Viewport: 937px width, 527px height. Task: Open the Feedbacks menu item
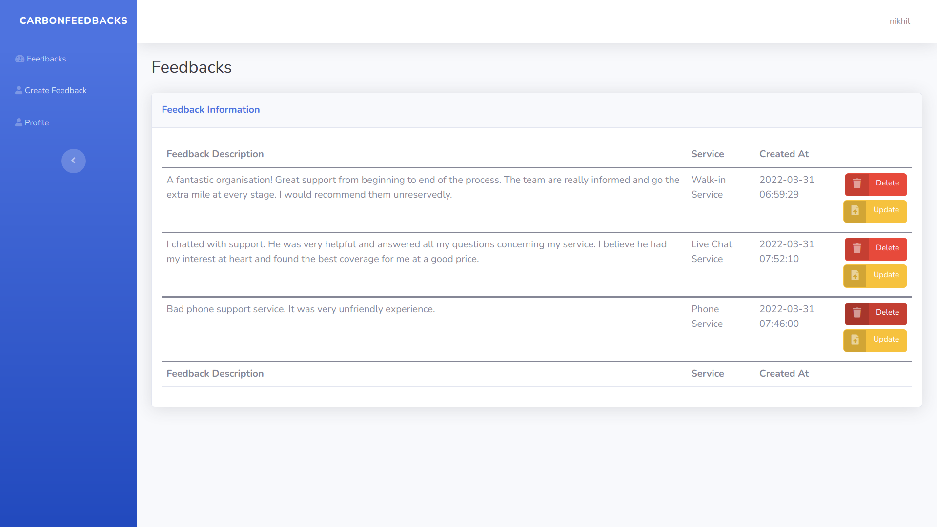pos(46,59)
